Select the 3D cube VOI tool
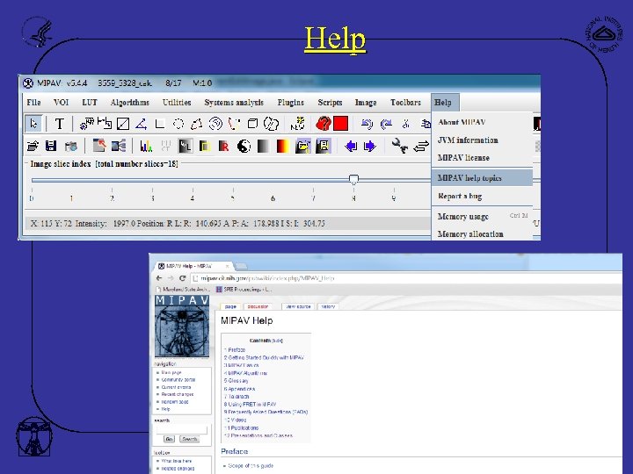Image resolution: width=633 pixels, height=474 pixels. click(252, 124)
